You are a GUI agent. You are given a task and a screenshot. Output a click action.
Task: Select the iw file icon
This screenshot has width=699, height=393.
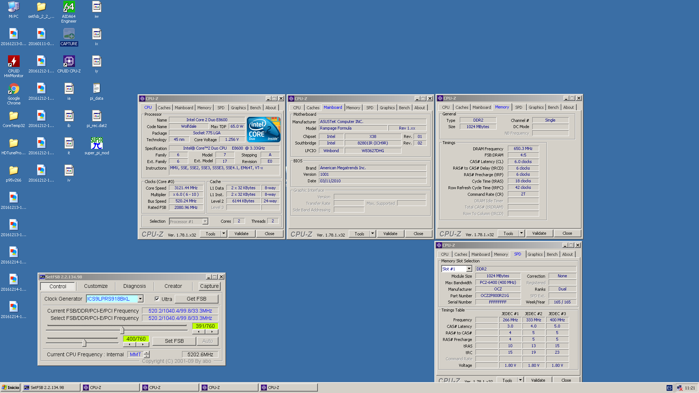[x=96, y=10]
